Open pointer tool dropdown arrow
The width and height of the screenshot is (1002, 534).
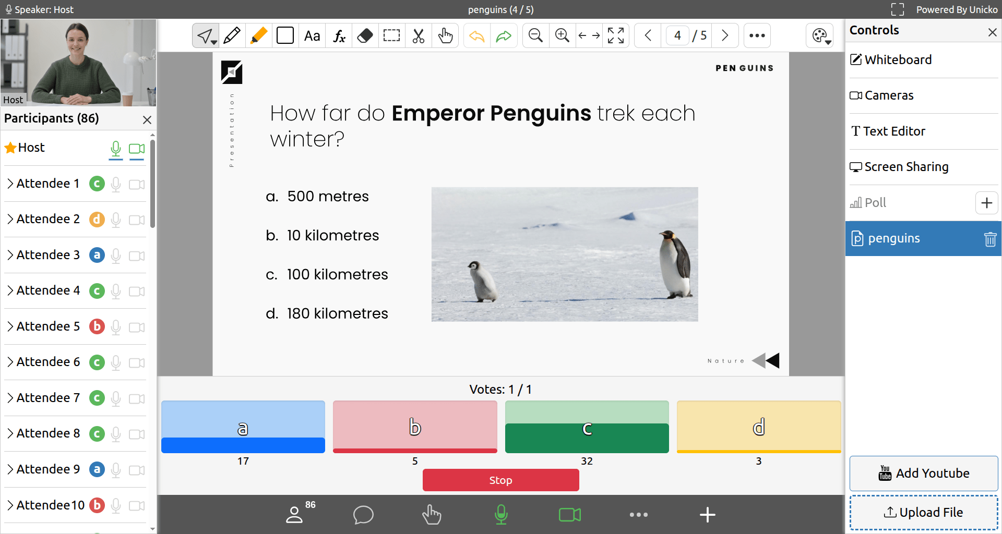pyautogui.click(x=214, y=42)
